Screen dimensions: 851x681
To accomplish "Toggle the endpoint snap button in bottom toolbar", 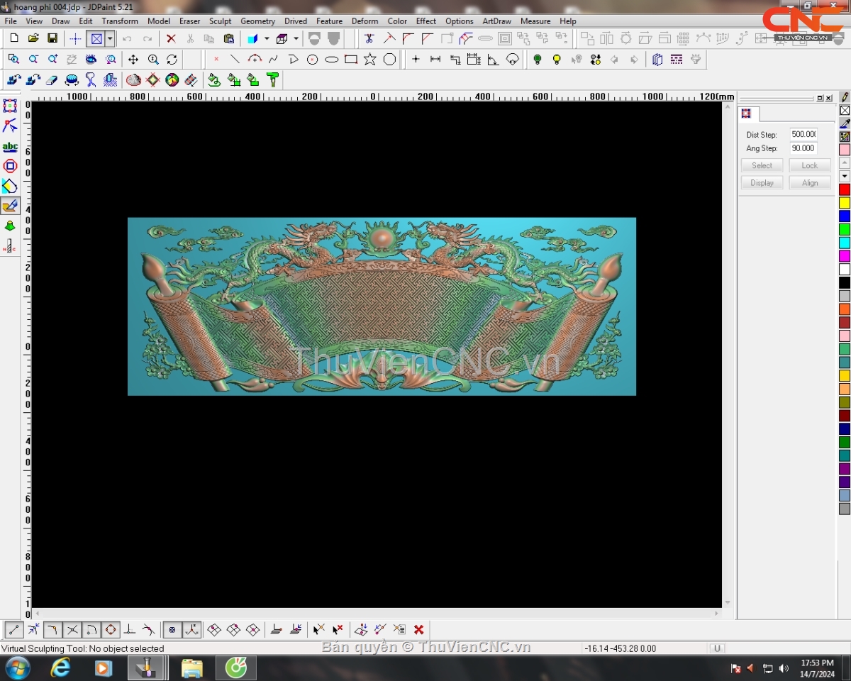I will 13,629.
